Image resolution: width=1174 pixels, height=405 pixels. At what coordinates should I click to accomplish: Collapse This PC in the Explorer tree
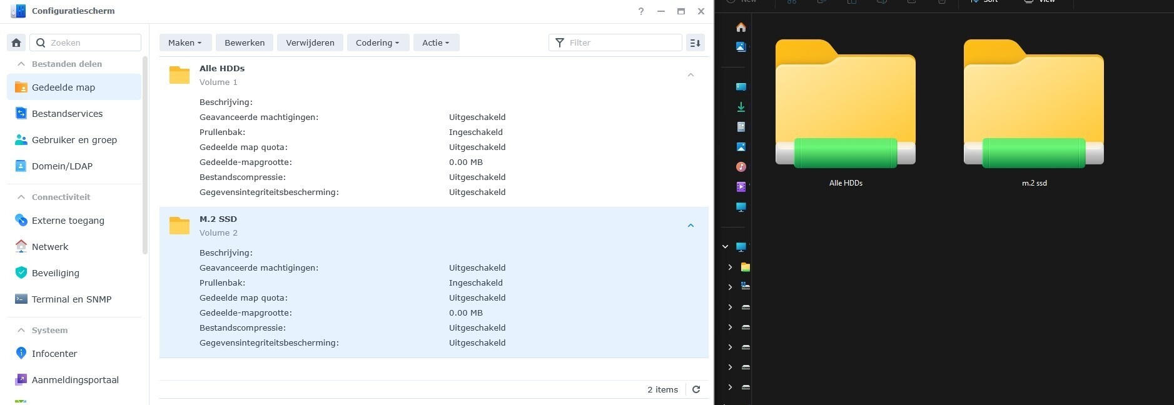pos(726,247)
